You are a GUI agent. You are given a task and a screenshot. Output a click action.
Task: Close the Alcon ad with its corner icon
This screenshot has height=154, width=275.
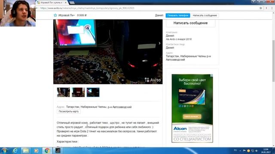212,75
